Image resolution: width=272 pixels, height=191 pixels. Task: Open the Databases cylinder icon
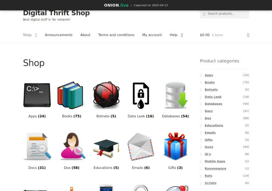point(176,95)
